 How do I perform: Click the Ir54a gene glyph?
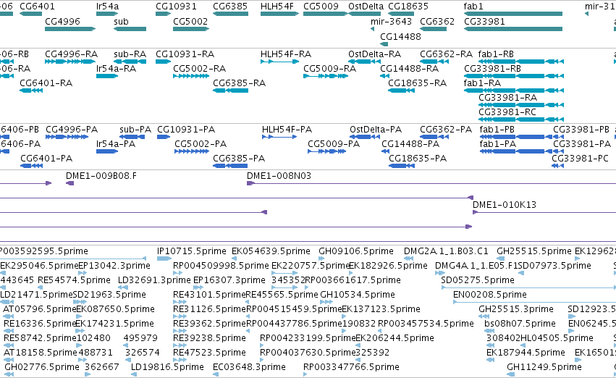tap(107, 14)
